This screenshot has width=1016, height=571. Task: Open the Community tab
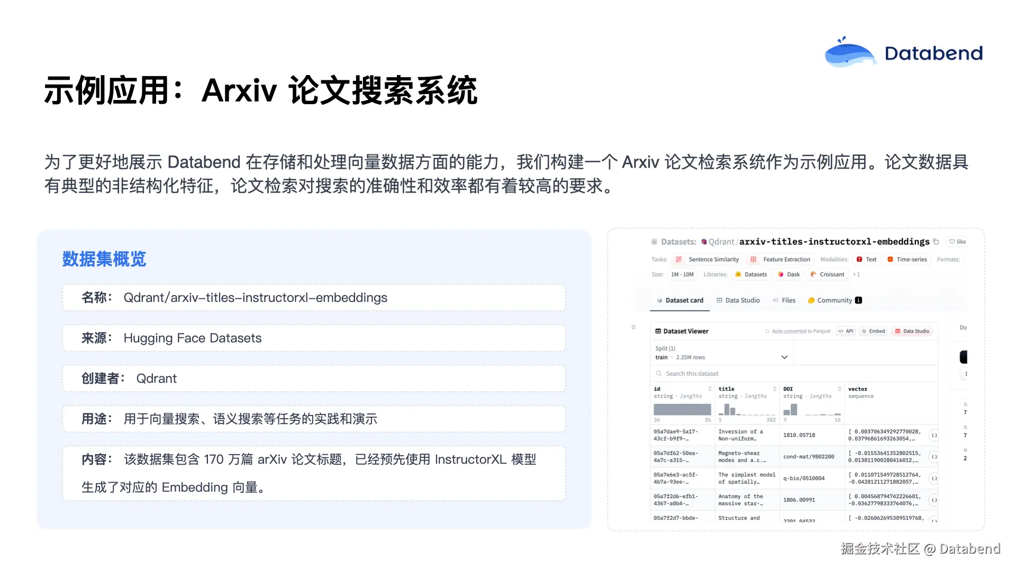[834, 300]
